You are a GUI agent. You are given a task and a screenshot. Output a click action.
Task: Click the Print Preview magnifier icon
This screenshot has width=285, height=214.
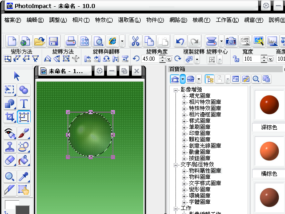pyautogui.click(x=99, y=41)
